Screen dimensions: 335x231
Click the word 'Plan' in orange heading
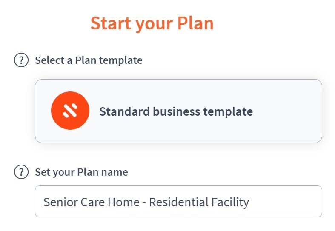[195, 23]
